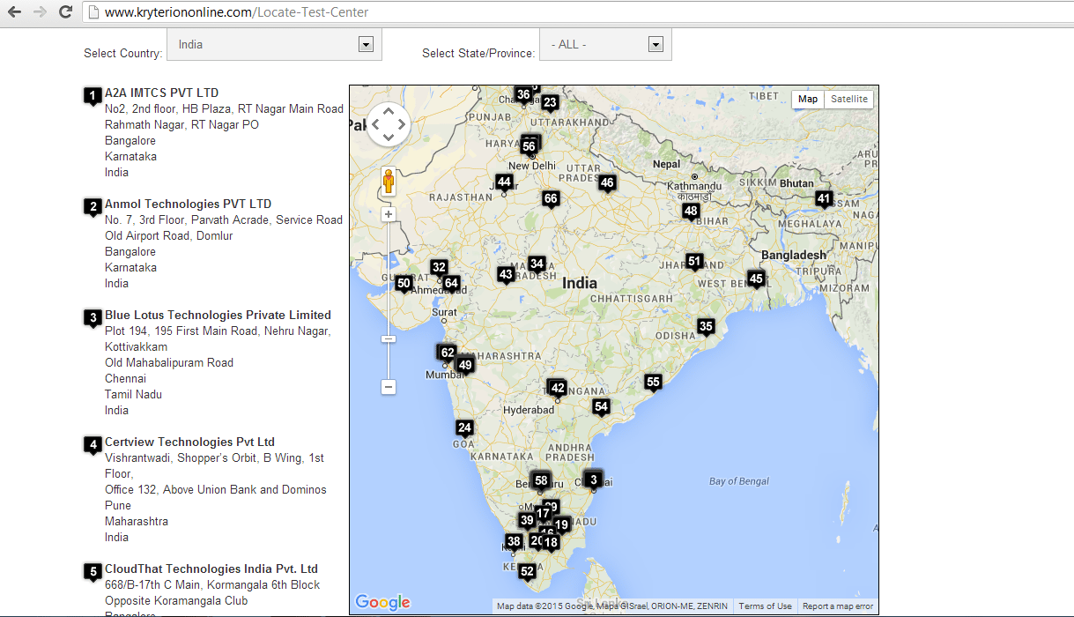1074x617 pixels.
Task: Select the A2A IMTCS PVT LTD title
Action: pyautogui.click(x=161, y=93)
